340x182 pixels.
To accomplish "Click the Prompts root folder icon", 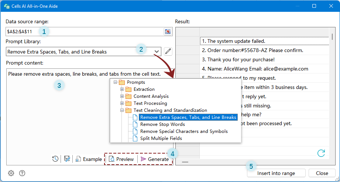I will coord(122,82).
